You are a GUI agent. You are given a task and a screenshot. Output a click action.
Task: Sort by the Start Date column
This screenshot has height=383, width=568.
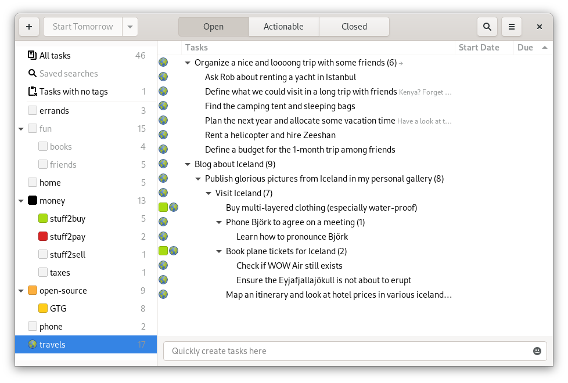[x=484, y=48]
